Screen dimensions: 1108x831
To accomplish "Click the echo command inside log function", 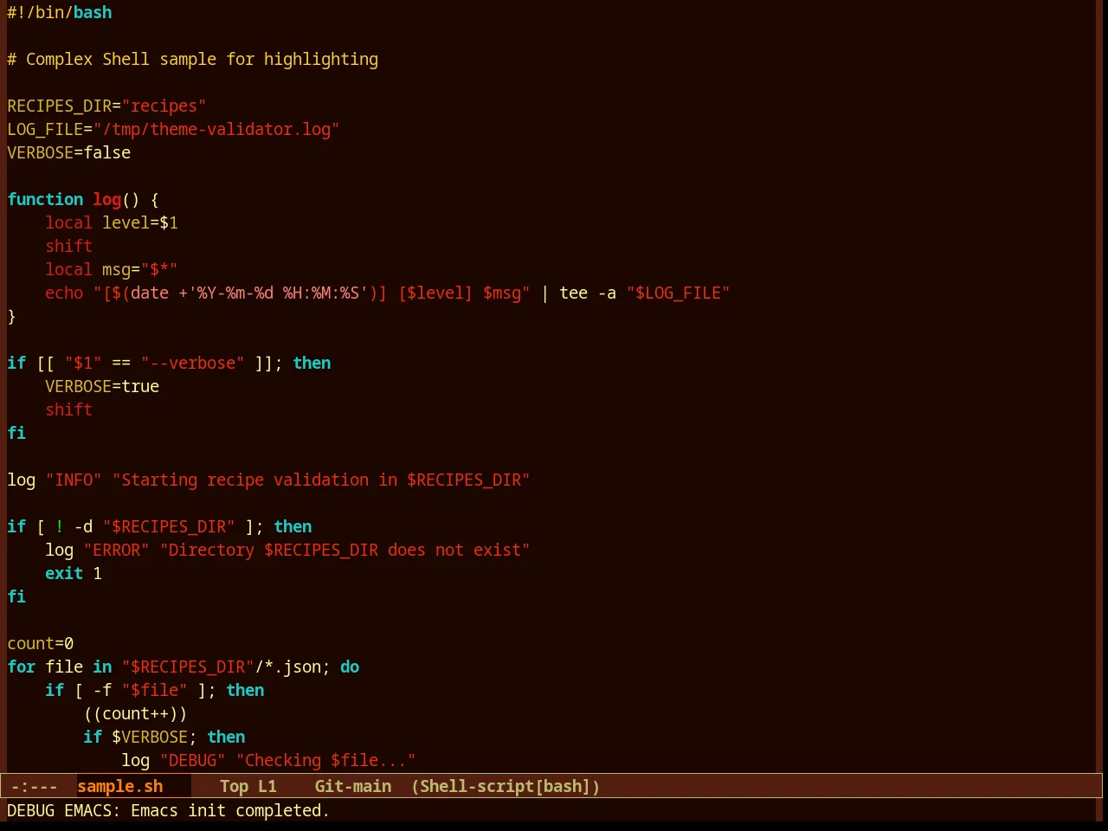I will click(64, 293).
